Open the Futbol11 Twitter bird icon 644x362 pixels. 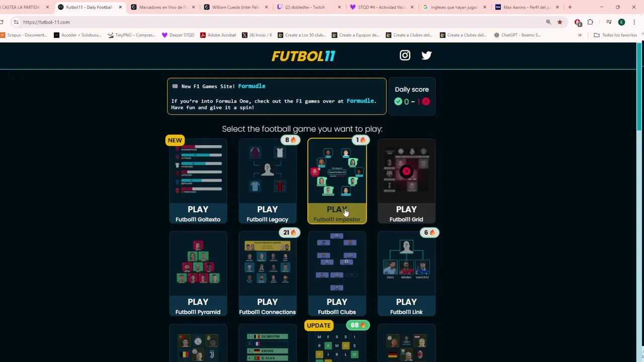click(x=426, y=55)
